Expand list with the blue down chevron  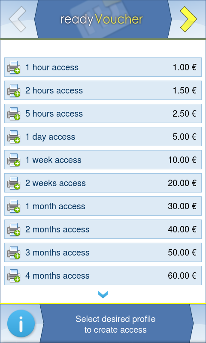coord(103,295)
